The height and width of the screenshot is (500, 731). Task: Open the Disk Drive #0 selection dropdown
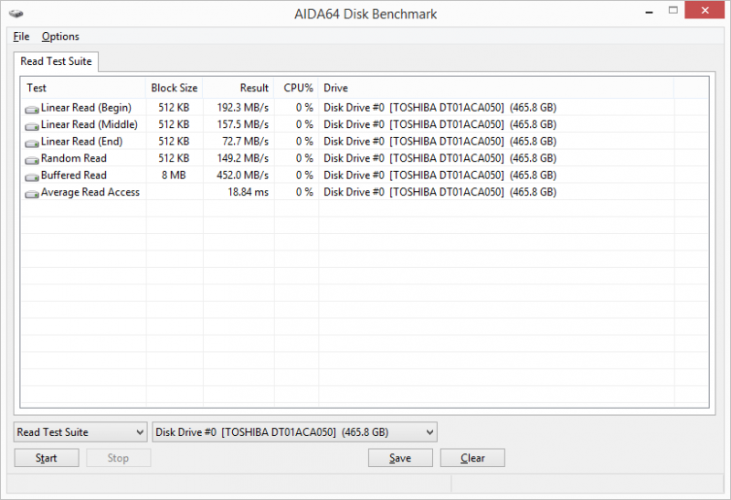(x=294, y=432)
